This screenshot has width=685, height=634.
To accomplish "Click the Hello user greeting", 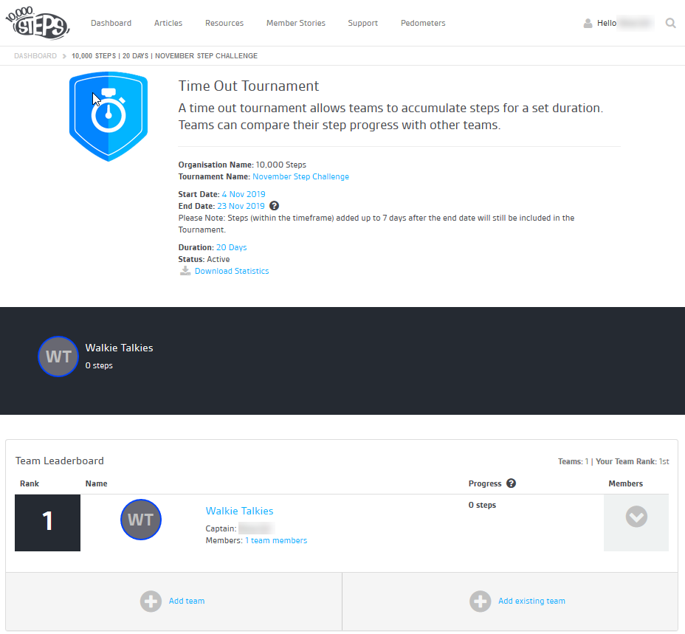I will [x=607, y=23].
